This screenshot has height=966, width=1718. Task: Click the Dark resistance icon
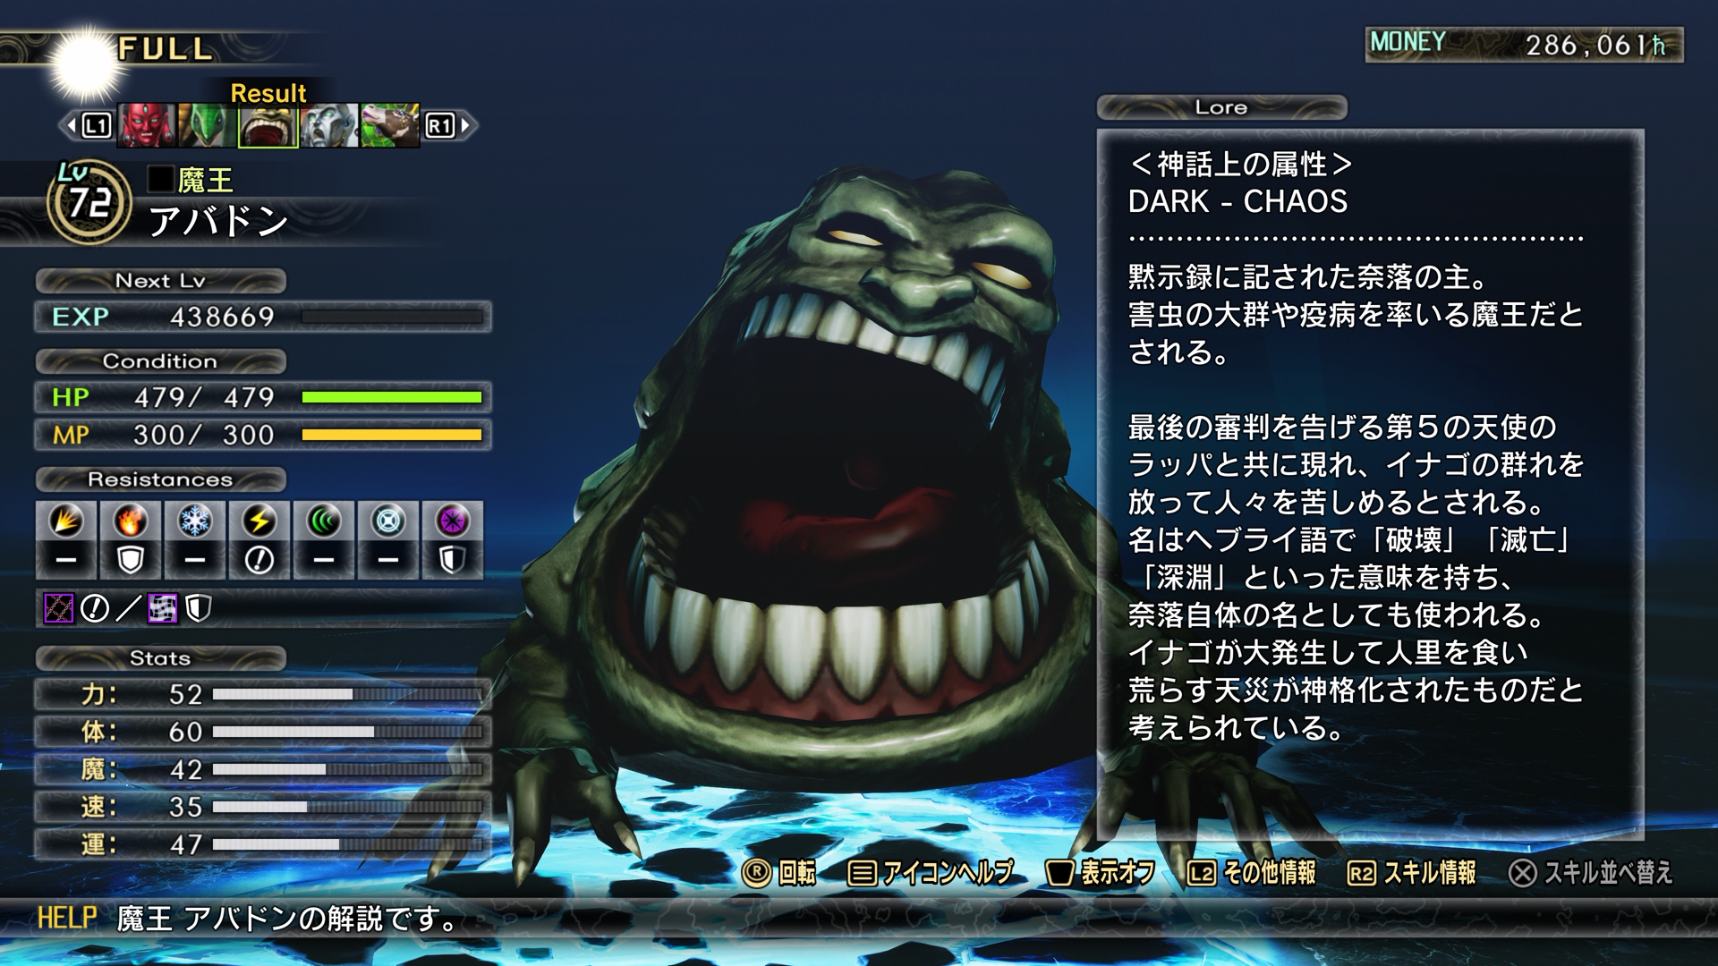tap(453, 521)
